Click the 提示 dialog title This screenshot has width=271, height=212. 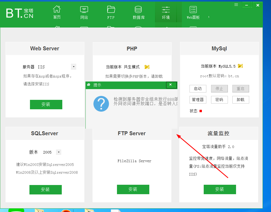(97, 85)
